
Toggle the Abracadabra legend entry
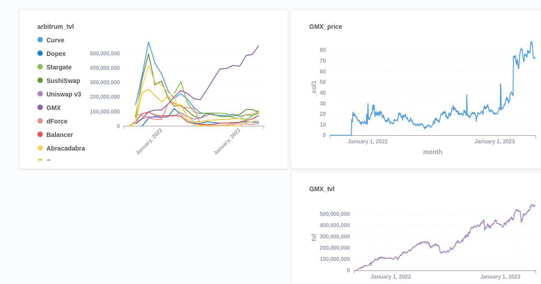66,148
